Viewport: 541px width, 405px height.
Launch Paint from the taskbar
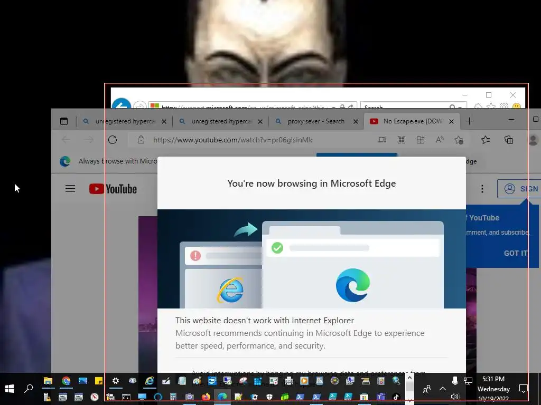tap(197, 381)
